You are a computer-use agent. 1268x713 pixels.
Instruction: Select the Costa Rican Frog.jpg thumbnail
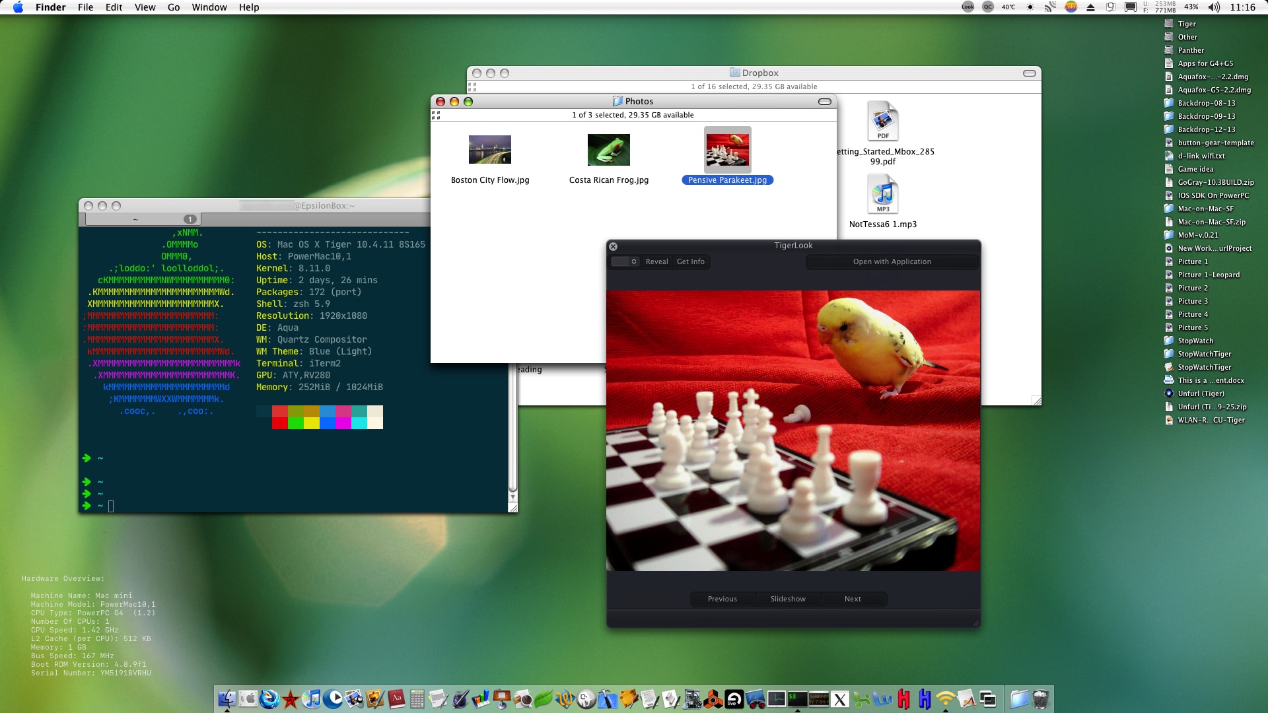608,150
